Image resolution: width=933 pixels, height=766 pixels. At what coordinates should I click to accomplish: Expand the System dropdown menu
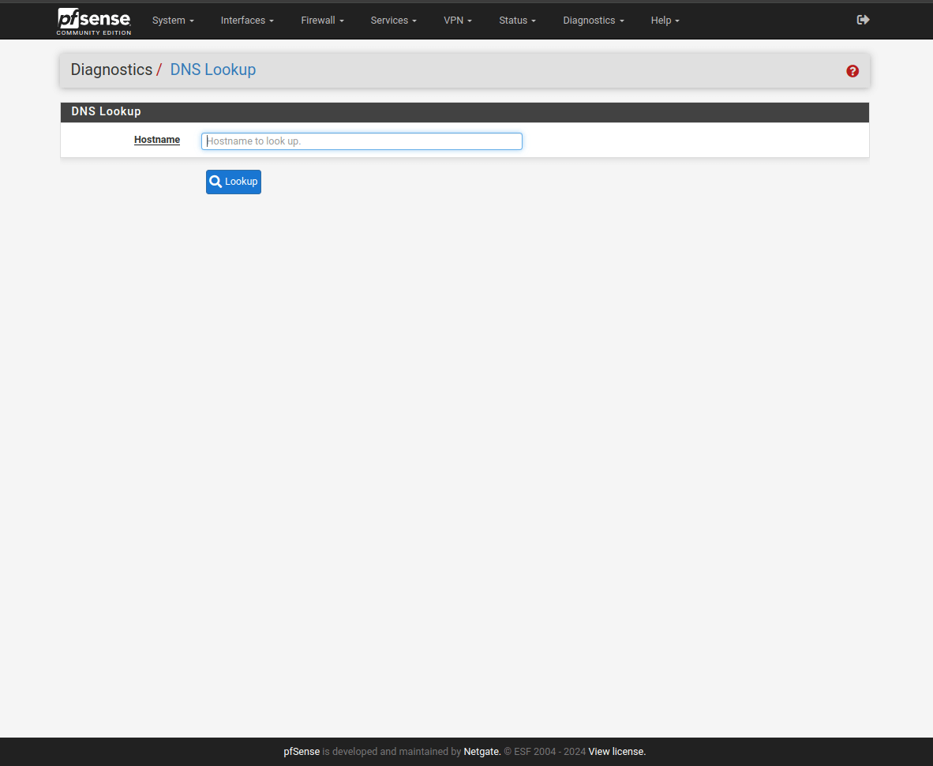click(x=173, y=21)
